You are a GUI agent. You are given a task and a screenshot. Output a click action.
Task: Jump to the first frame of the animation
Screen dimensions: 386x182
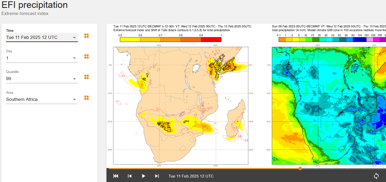click(116, 176)
